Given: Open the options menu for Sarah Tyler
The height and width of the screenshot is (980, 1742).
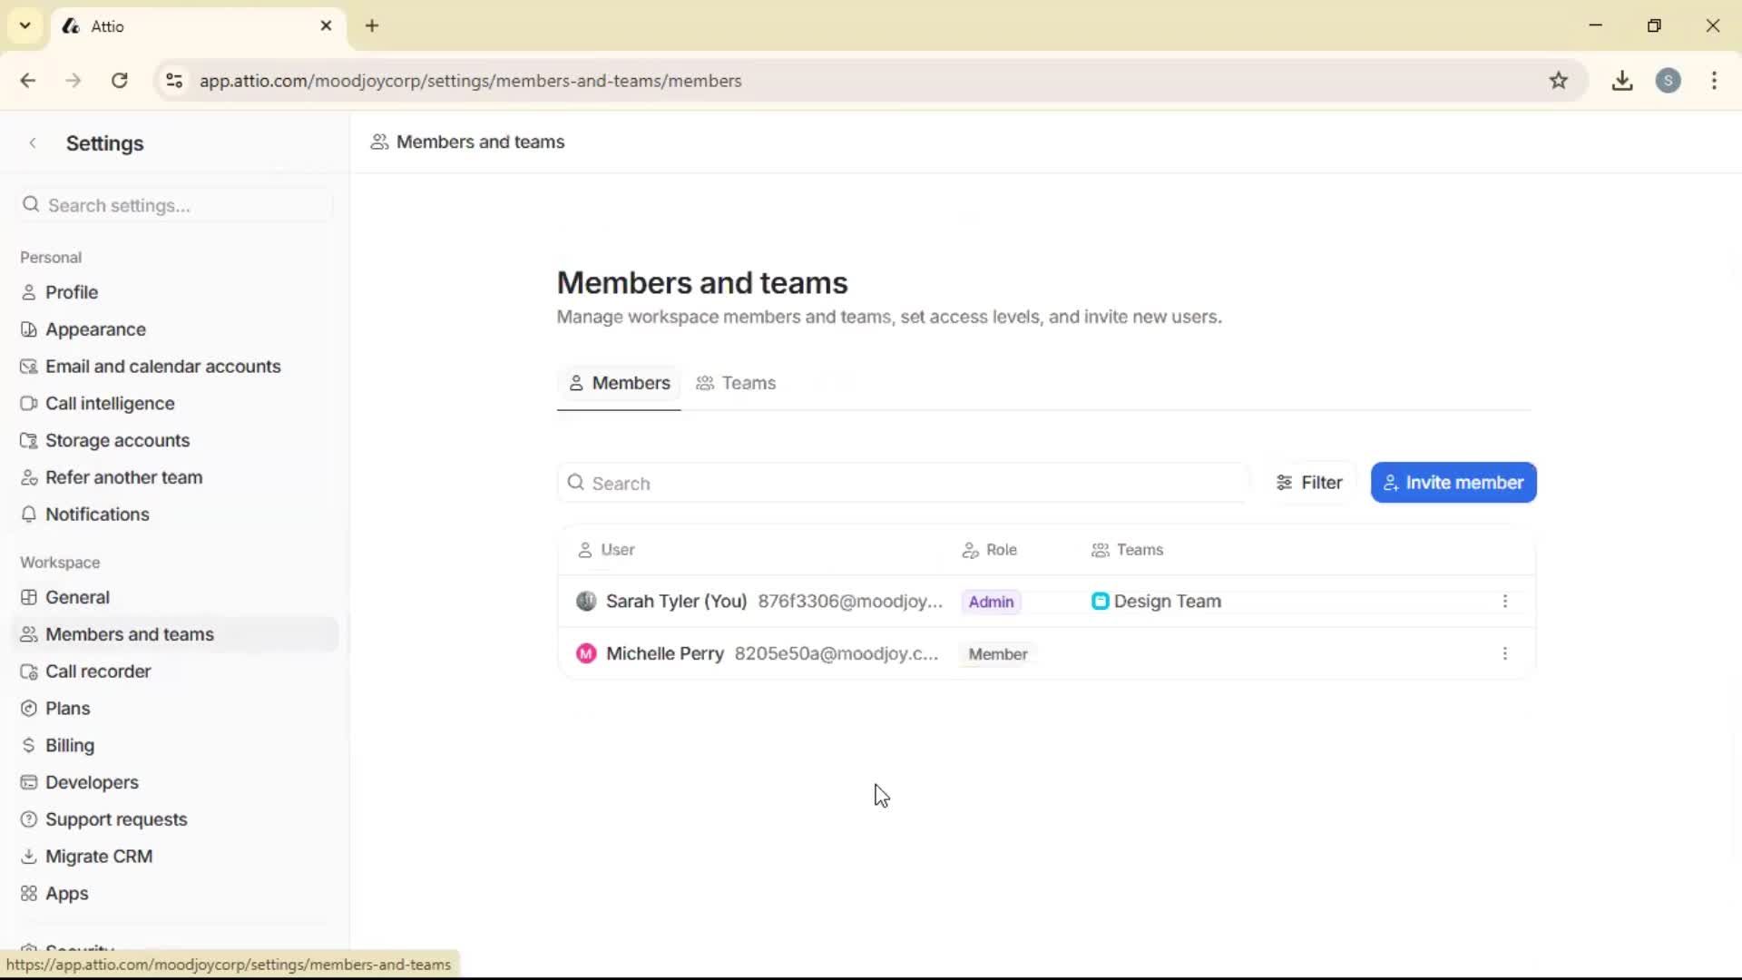Looking at the screenshot, I should (x=1505, y=601).
